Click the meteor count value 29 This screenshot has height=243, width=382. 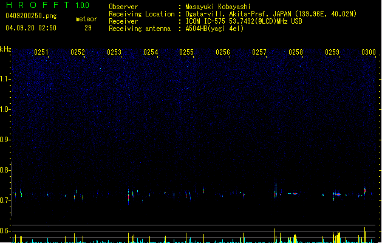[88, 28]
